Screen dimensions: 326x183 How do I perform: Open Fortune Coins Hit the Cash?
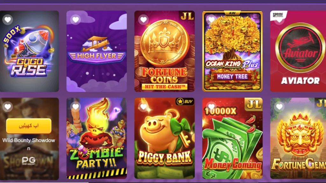165,51
